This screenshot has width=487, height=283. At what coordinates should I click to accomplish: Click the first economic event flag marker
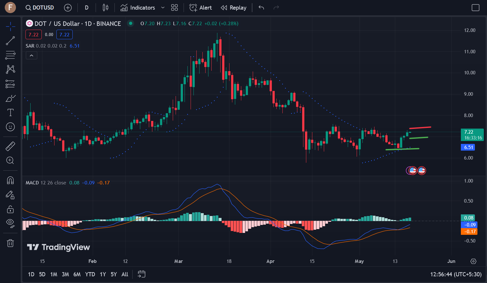click(413, 170)
